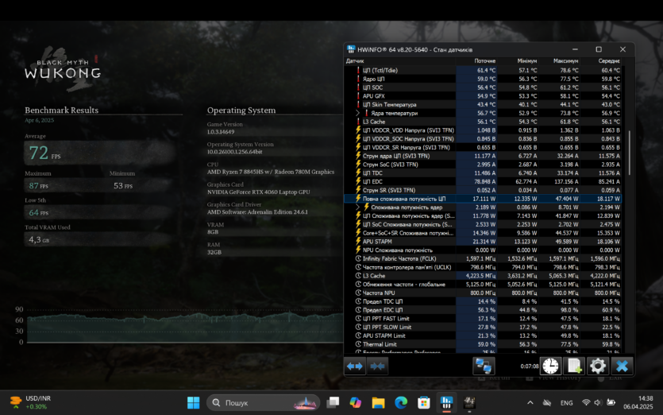Click the battery tray icon
Screen dimensions: 663x415
pyautogui.click(x=611, y=403)
